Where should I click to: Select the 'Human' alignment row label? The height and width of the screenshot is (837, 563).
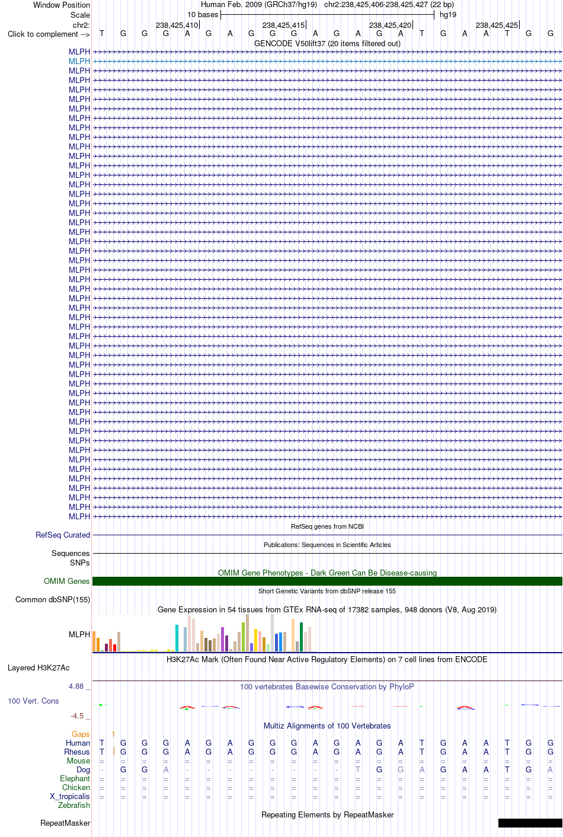coord(78,743)
